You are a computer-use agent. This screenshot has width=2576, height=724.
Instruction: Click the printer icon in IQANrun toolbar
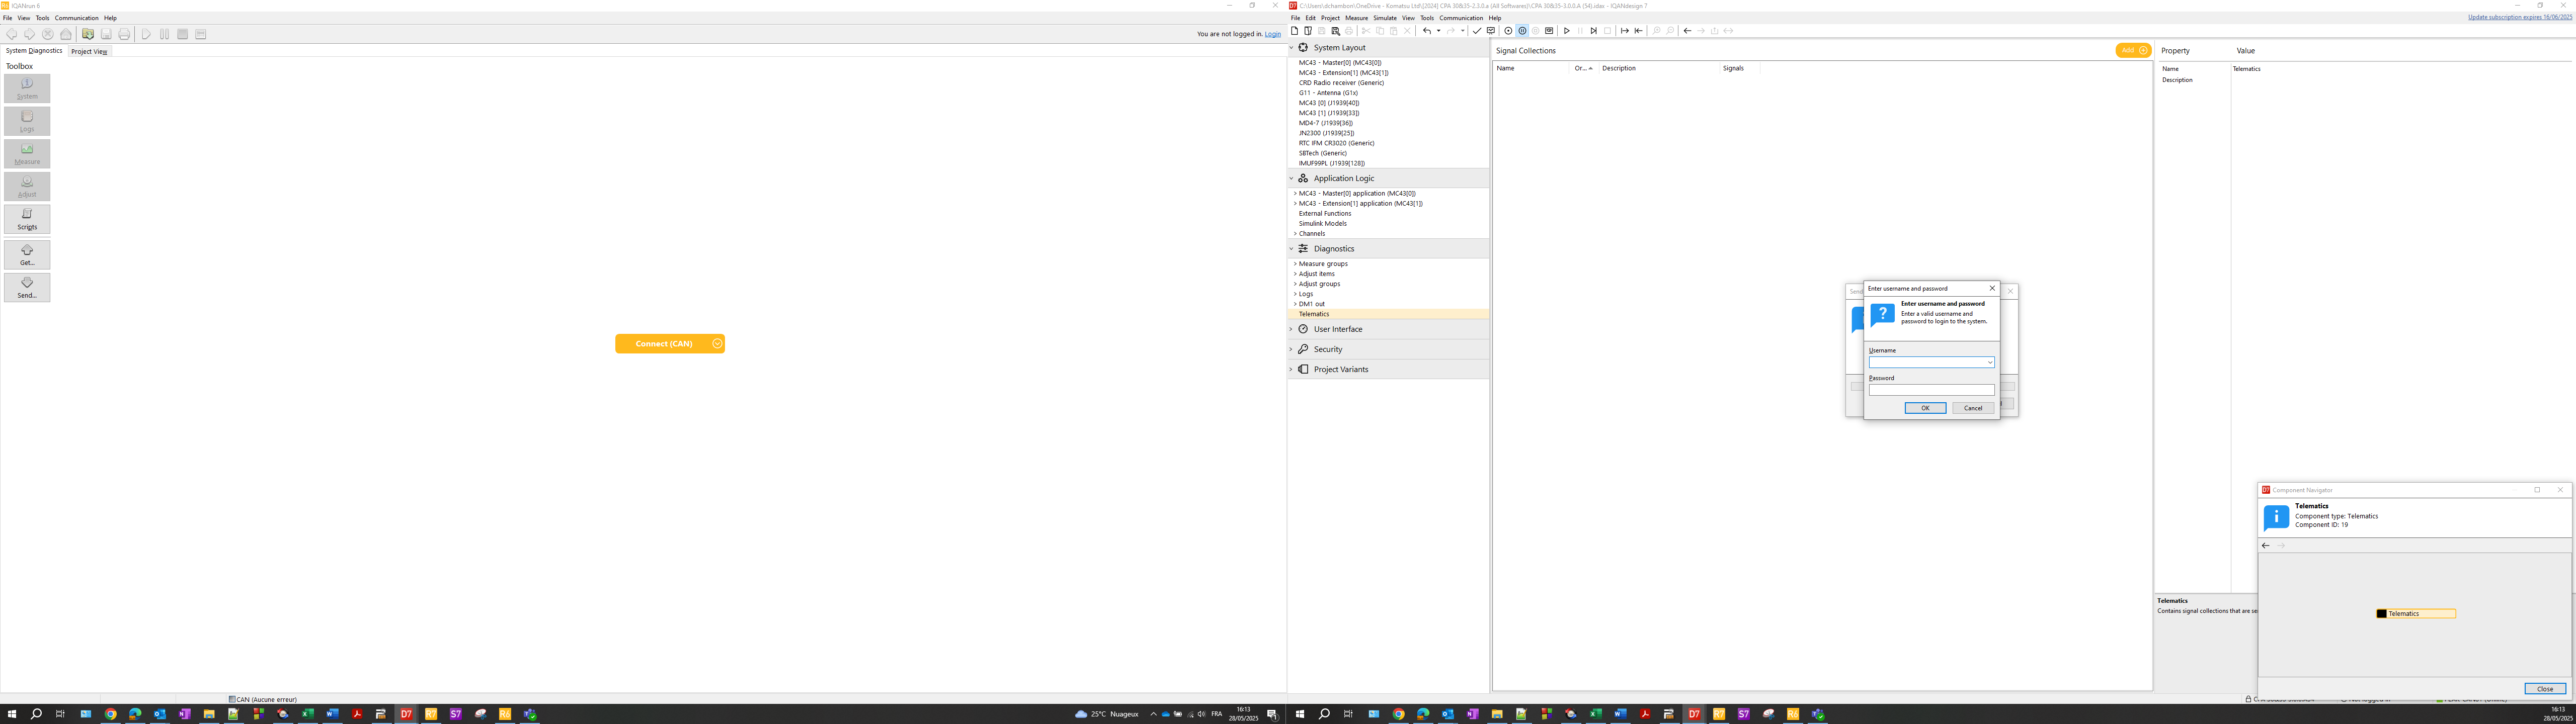pos(124,34)
